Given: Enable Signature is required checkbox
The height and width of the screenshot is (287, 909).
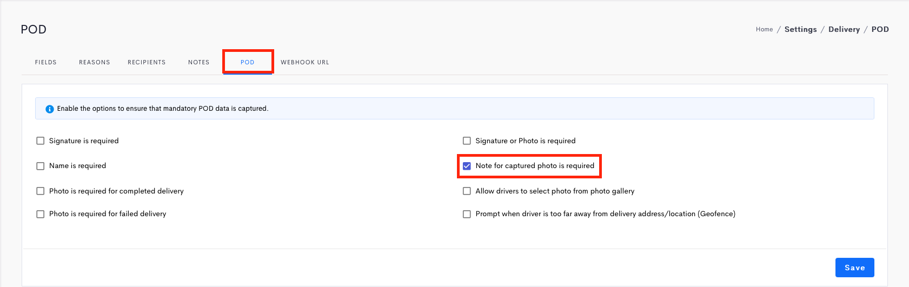Looking at the screenshot, I should tap(40, 141).
